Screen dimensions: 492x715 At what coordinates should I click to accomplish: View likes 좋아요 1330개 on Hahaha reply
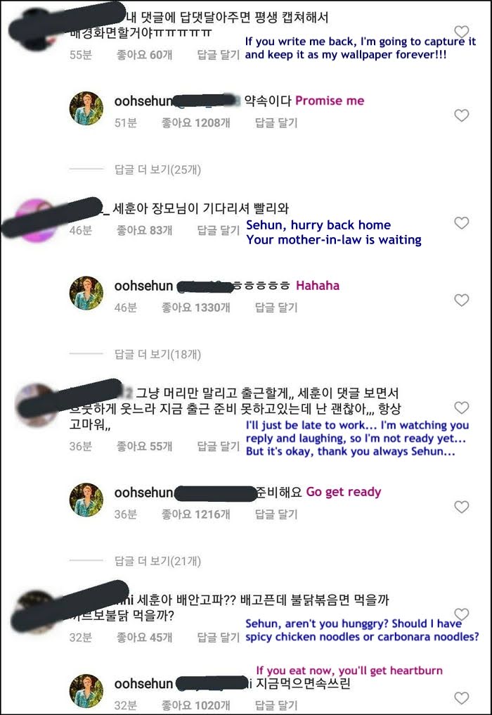(x=196, y=308)
